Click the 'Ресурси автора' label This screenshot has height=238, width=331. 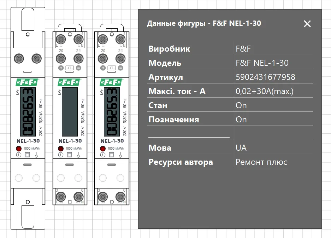coord(181,162)
